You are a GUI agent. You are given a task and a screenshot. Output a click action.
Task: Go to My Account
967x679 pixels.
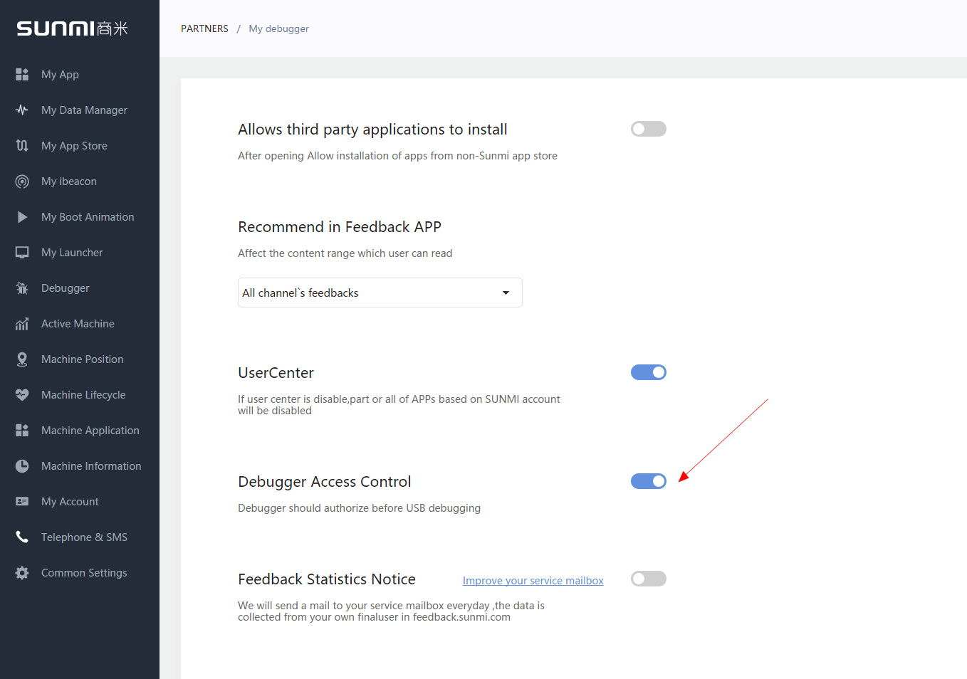tap(70, 501)
